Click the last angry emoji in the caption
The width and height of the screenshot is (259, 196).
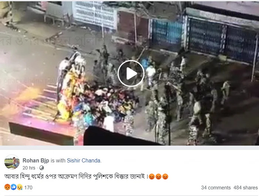165,176
